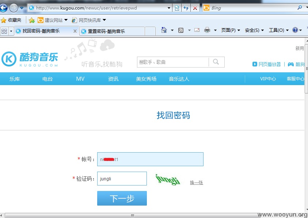Click the browser Forward arrow button
Viewport: 308px width, 218px height.
point(14,8)
